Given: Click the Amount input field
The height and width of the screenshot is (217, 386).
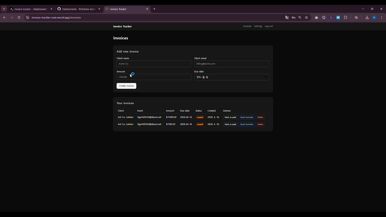Looking at the screenshot, I should tap(154, 77).
